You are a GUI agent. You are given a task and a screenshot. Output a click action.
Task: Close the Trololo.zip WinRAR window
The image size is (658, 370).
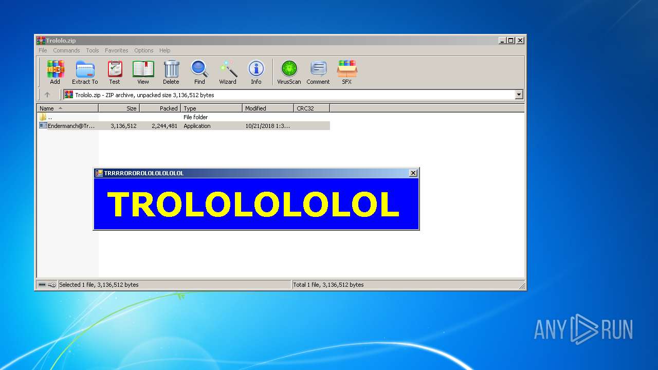click(x=520, y=41)
